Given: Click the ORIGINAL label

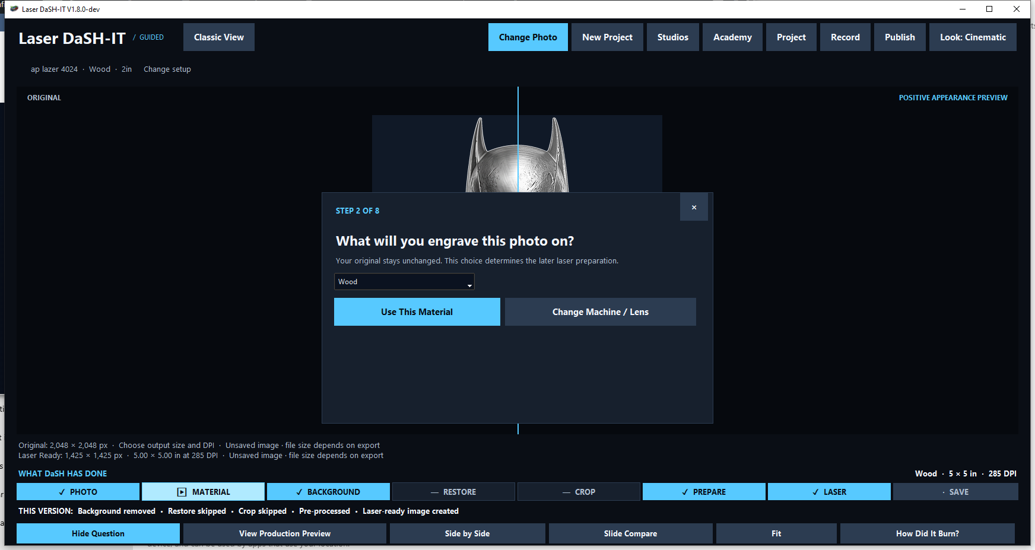Looking at the screenshot, I should click(44, 97).
